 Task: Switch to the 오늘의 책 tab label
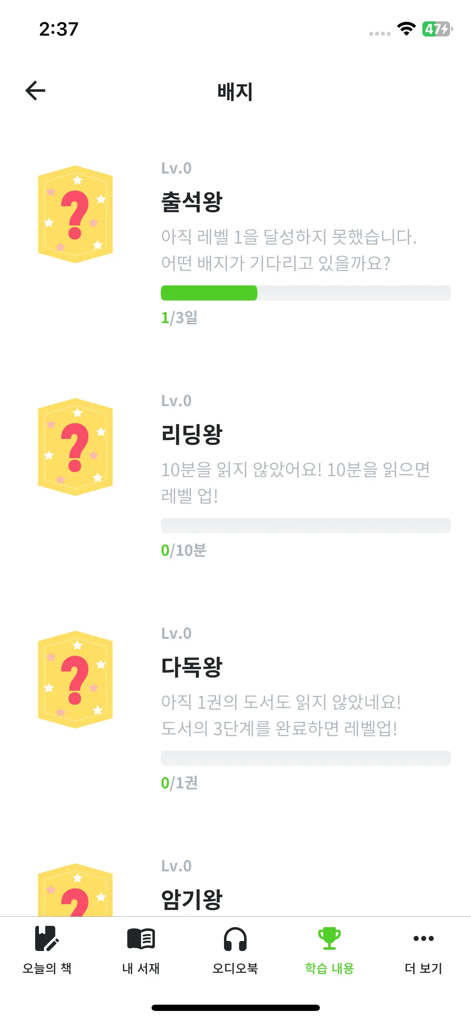click(x=47, y=968)
